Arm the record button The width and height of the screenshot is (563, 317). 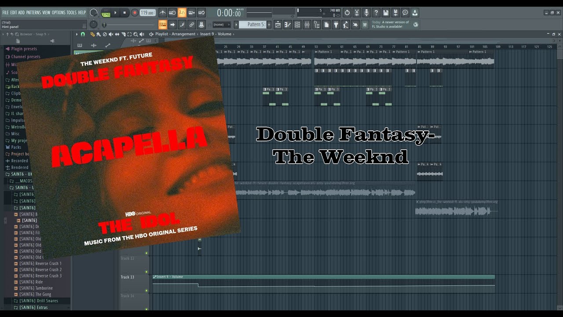pos(135,13)
